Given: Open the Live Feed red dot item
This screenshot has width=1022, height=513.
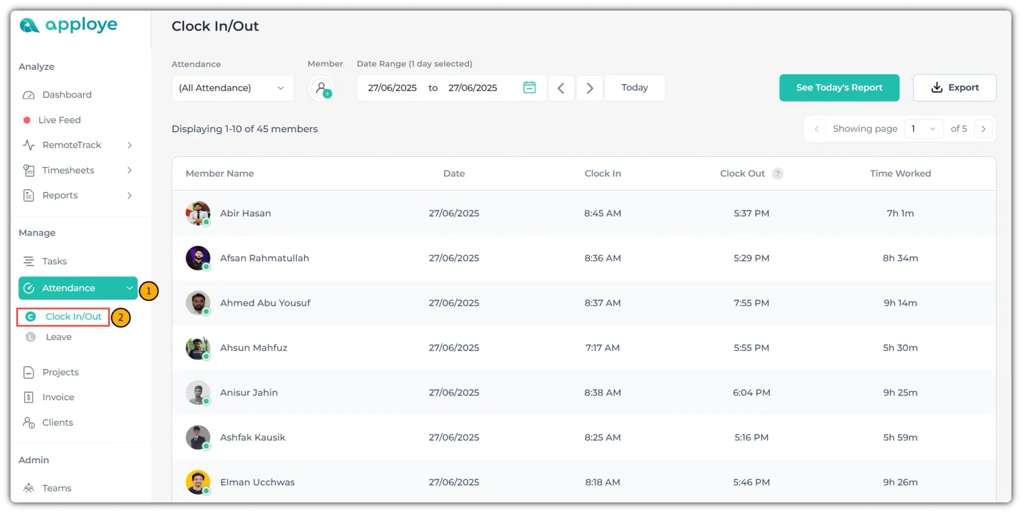Looking at the screenshot, I should [59, 120].
